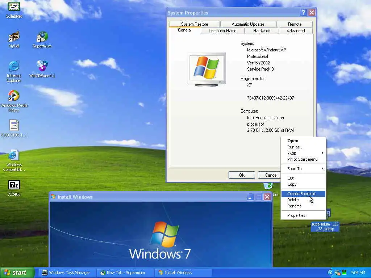Click the Microsoft Windows XP system text
The height and width of the screenshot is (278, 371).
pyautogui.click(x=266, y=50)
